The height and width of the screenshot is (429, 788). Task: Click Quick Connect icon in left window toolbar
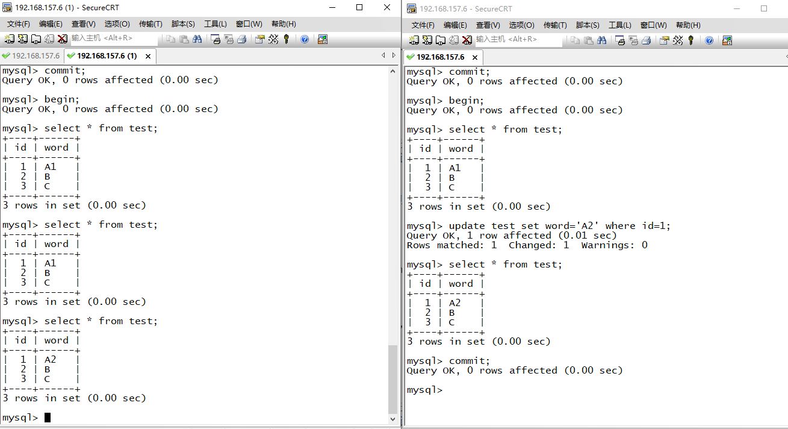(x=23, y=39)
